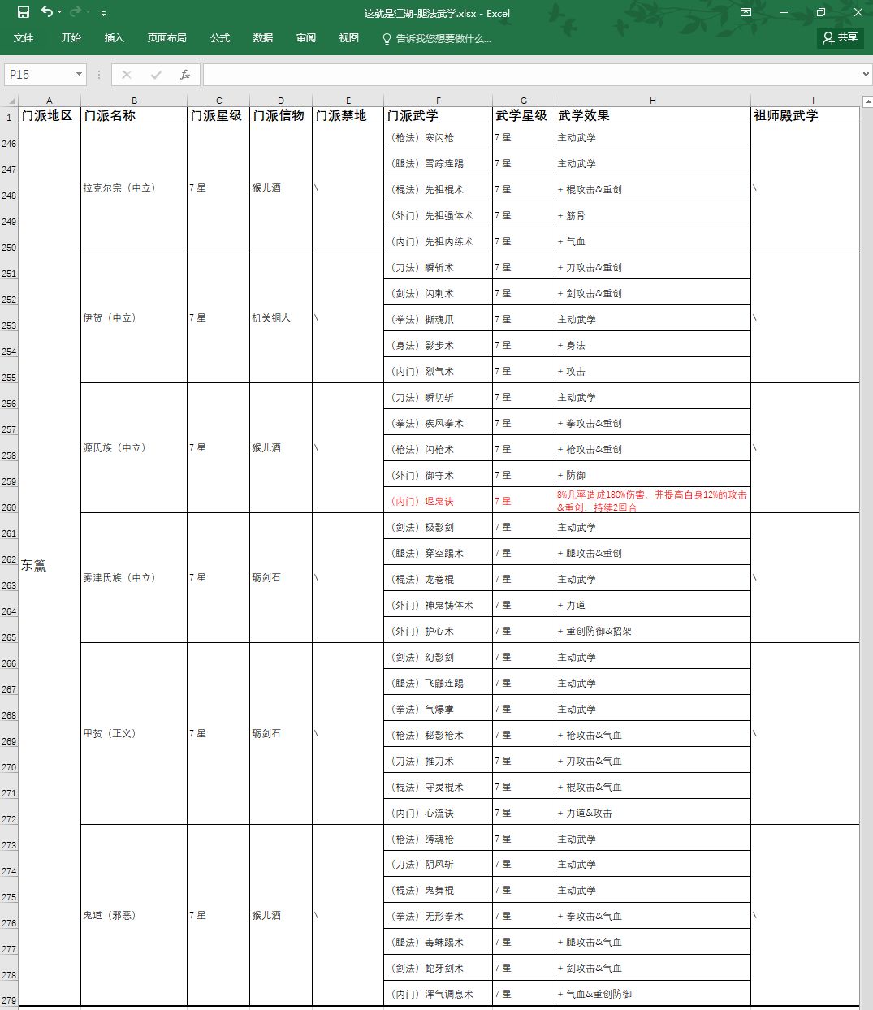Click the confirm entry checkmark icon

coord(156,75)
